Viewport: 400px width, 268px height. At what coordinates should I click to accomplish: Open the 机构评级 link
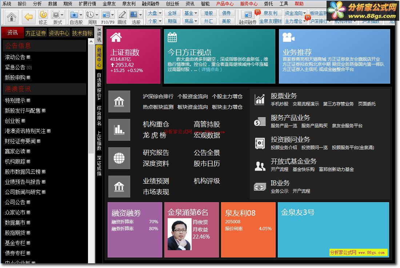click(207, 181)
